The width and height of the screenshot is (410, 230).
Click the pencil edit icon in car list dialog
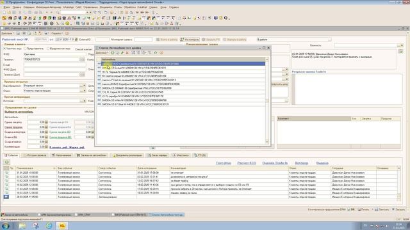[122, 52]
